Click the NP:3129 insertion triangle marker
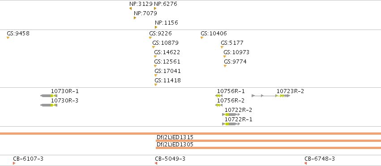 pyautogui.click(x=130, y=9)
